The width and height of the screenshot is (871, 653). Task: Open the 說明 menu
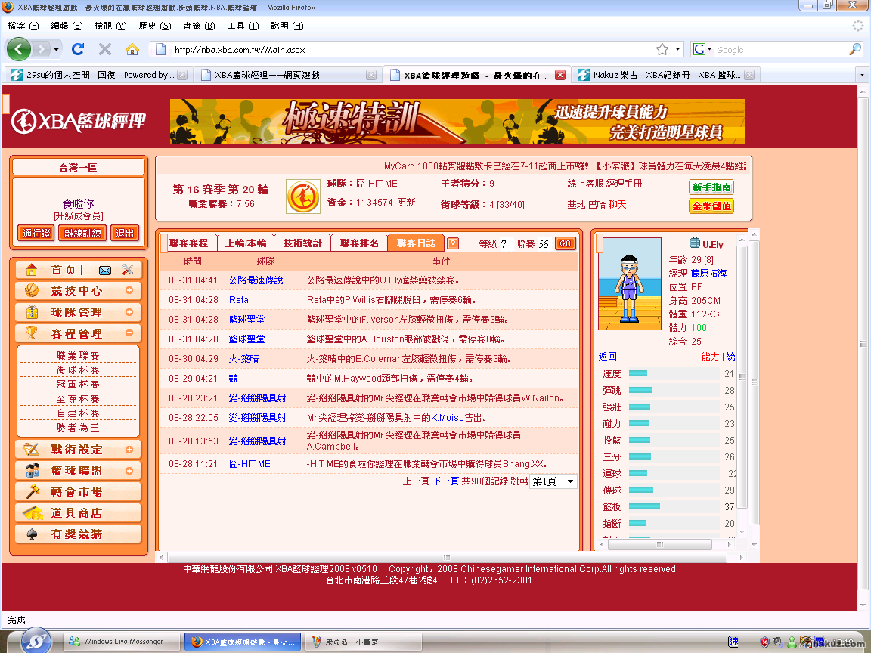click(x=287, y=26)
